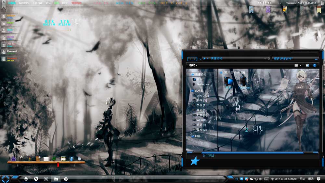Click the taskbar clock showing 2017-03-30
The width and height of the screenshot is (325, 183).
(x=294, y=179)
